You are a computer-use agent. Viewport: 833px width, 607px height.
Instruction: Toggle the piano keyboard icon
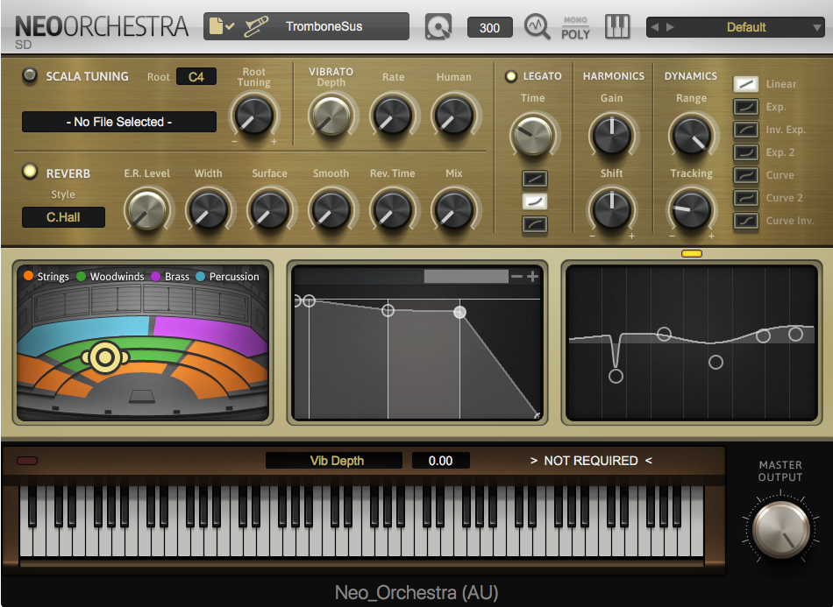coord(617,26)
